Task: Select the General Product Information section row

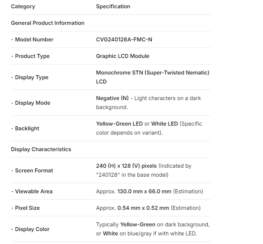Action: click(48, 23)
